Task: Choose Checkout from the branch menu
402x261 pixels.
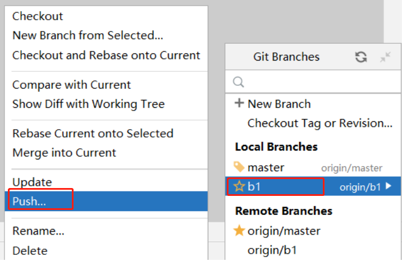Action: click(38, 16)
